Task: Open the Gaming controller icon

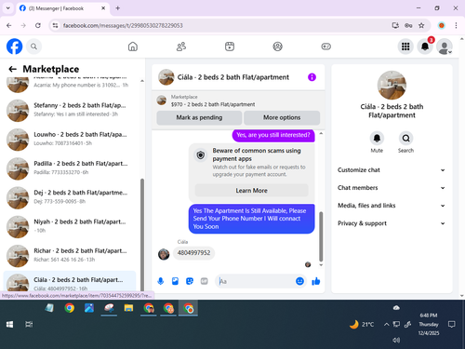Action: [x=325, y=47]
